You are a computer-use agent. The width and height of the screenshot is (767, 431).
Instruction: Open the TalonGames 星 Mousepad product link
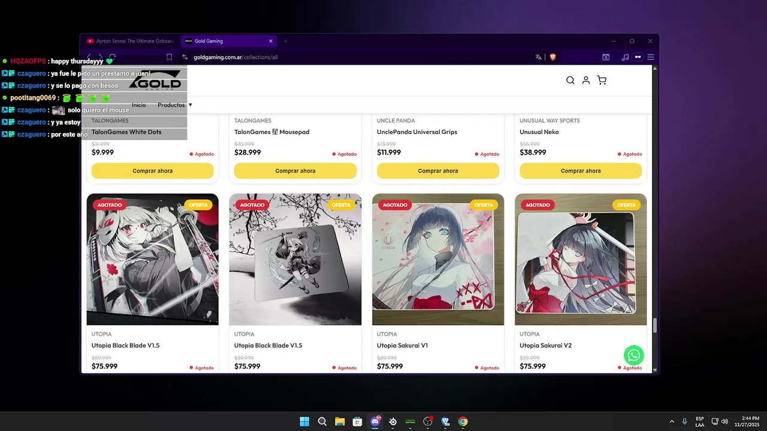(271, 132)
